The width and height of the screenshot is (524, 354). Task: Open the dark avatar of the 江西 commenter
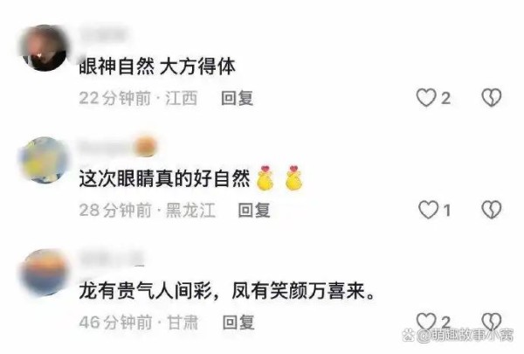pos(44,48)
